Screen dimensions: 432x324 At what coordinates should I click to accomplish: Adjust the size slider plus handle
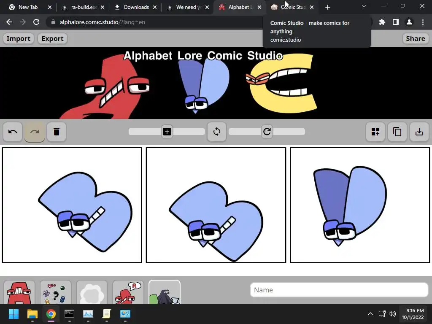tap(167, 132)
